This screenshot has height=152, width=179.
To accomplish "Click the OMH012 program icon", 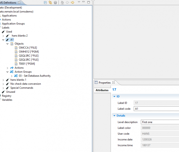I will point(16,52).
